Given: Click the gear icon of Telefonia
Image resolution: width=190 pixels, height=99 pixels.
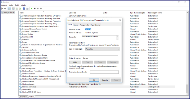Looking at the screenshot, I should click(x=20, y=39).
